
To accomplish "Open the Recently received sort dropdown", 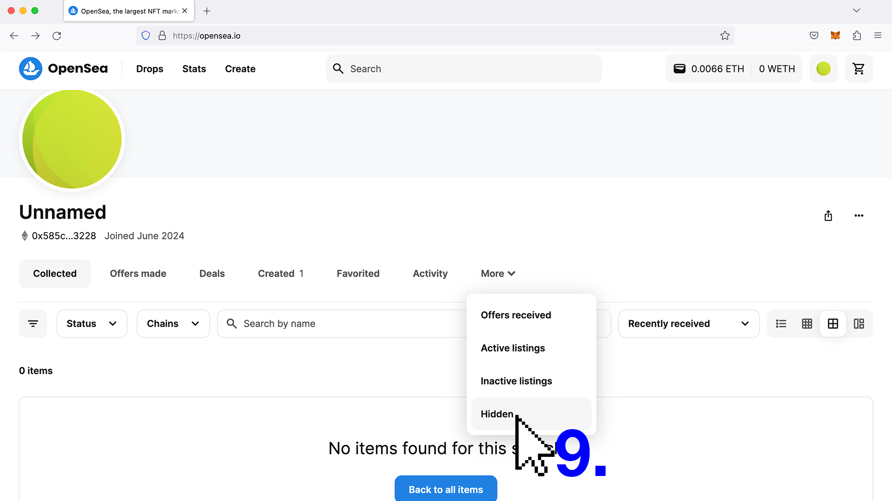I will [689, 323].
